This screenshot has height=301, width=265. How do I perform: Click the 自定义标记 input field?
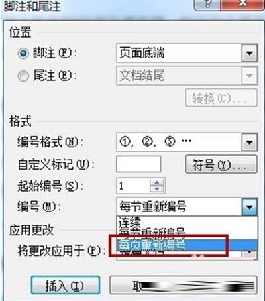click(x=138, y=164)
